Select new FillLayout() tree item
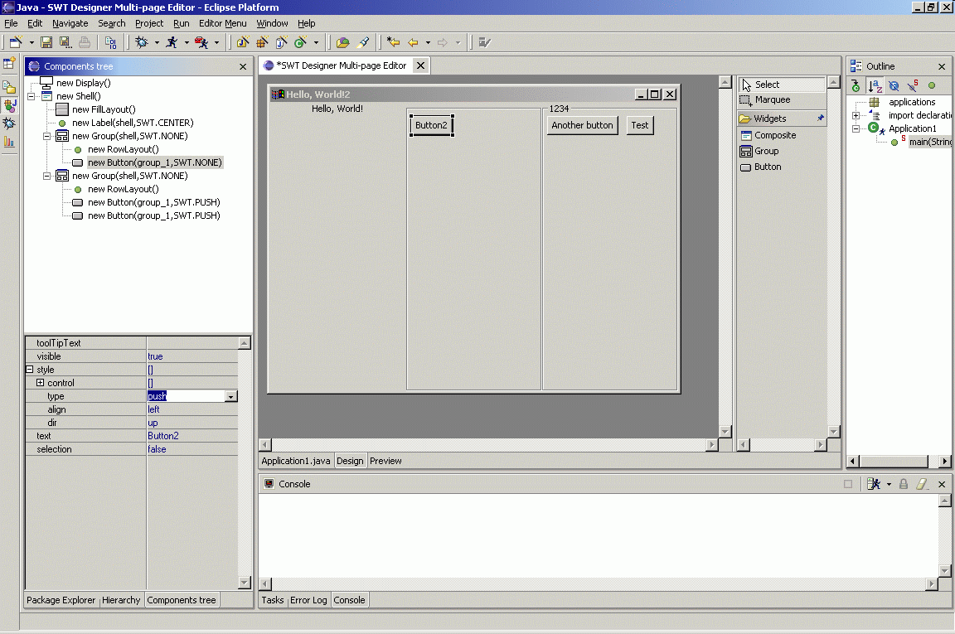955x634 pixels. click(104, 109)
